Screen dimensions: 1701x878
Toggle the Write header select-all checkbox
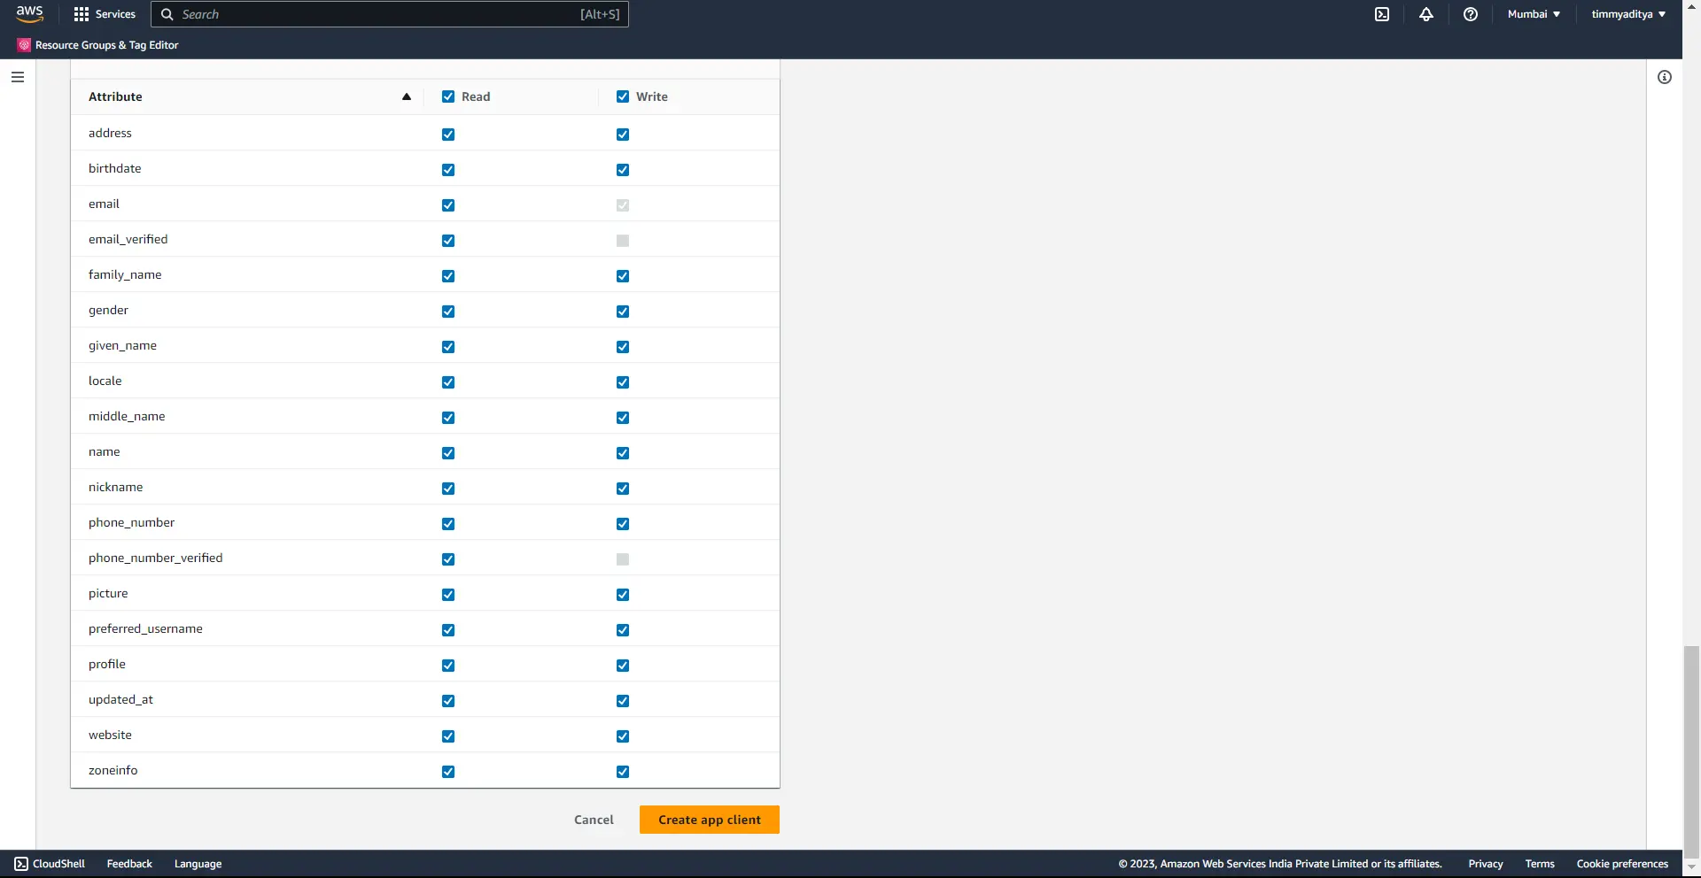click(623, 96)
